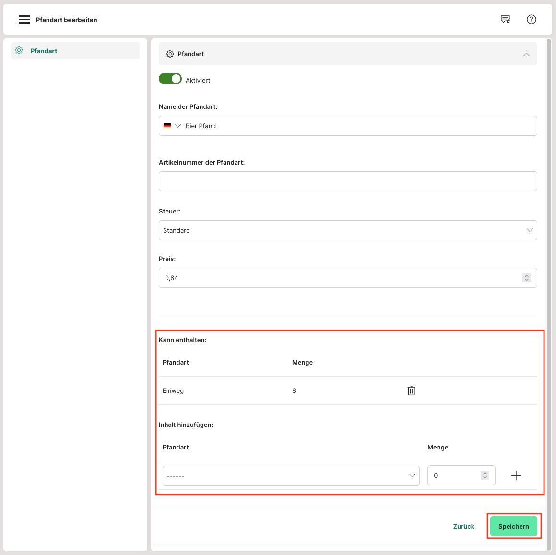556x555 pixels.
Task: Click the feedback chat icon
Action: click(x=505, y=19)
